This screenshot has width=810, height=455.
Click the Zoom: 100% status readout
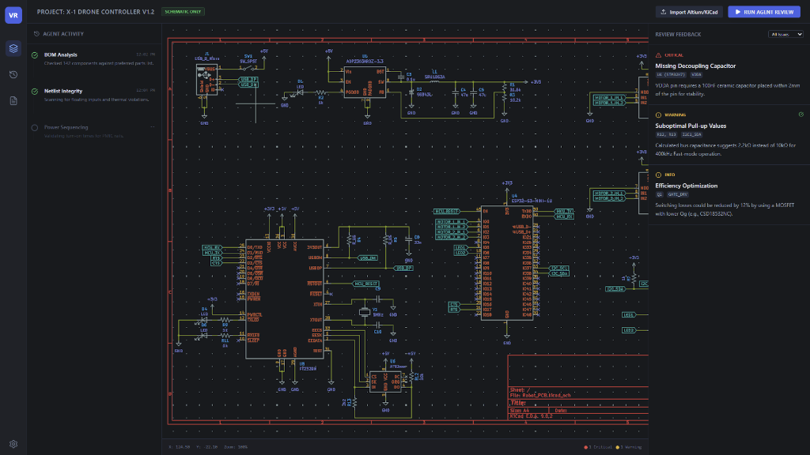click(236, 447)
